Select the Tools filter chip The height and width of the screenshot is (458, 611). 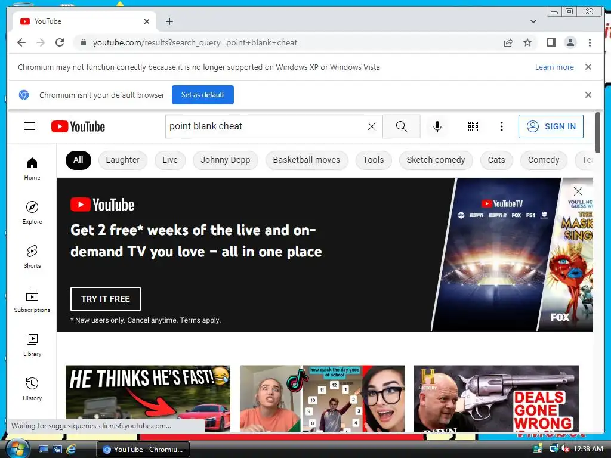[x=374, y=160]
